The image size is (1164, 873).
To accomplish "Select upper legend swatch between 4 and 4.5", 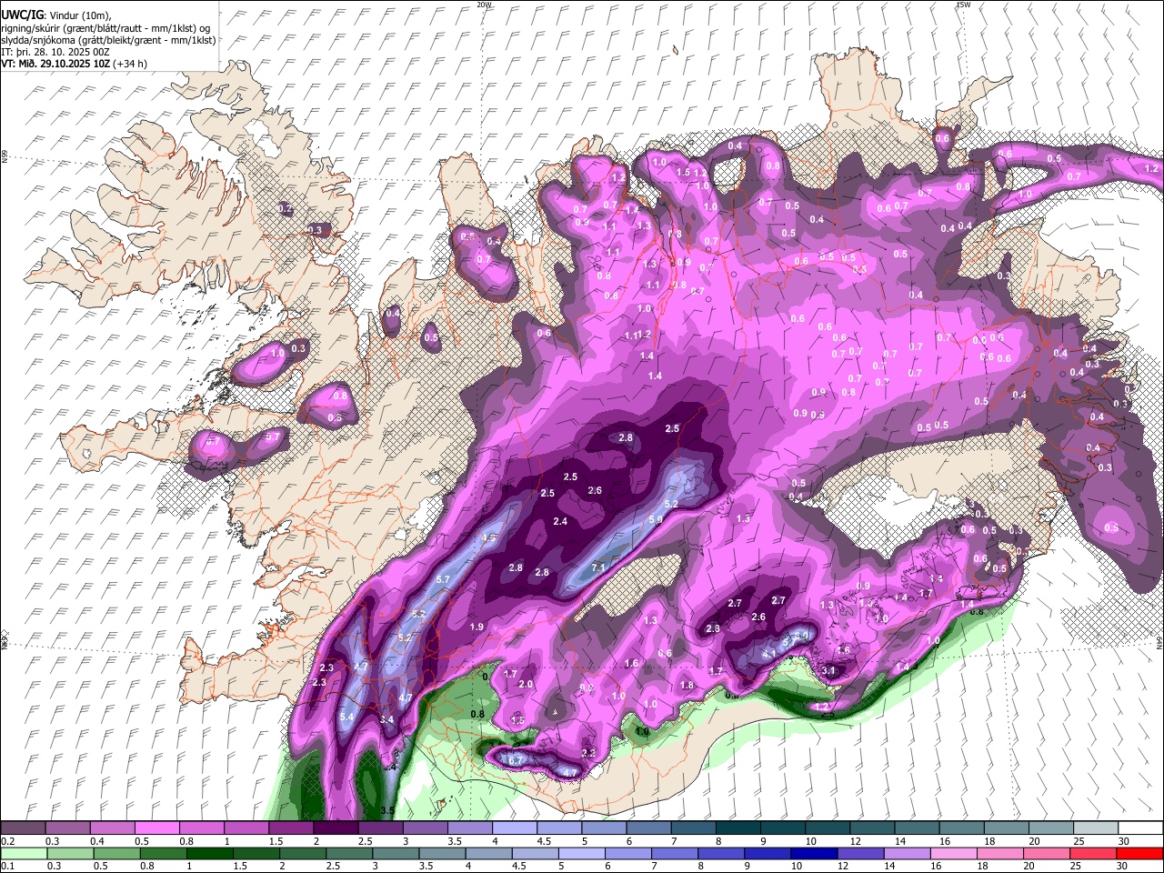I will pyautogui.click(x=515, y=828).
